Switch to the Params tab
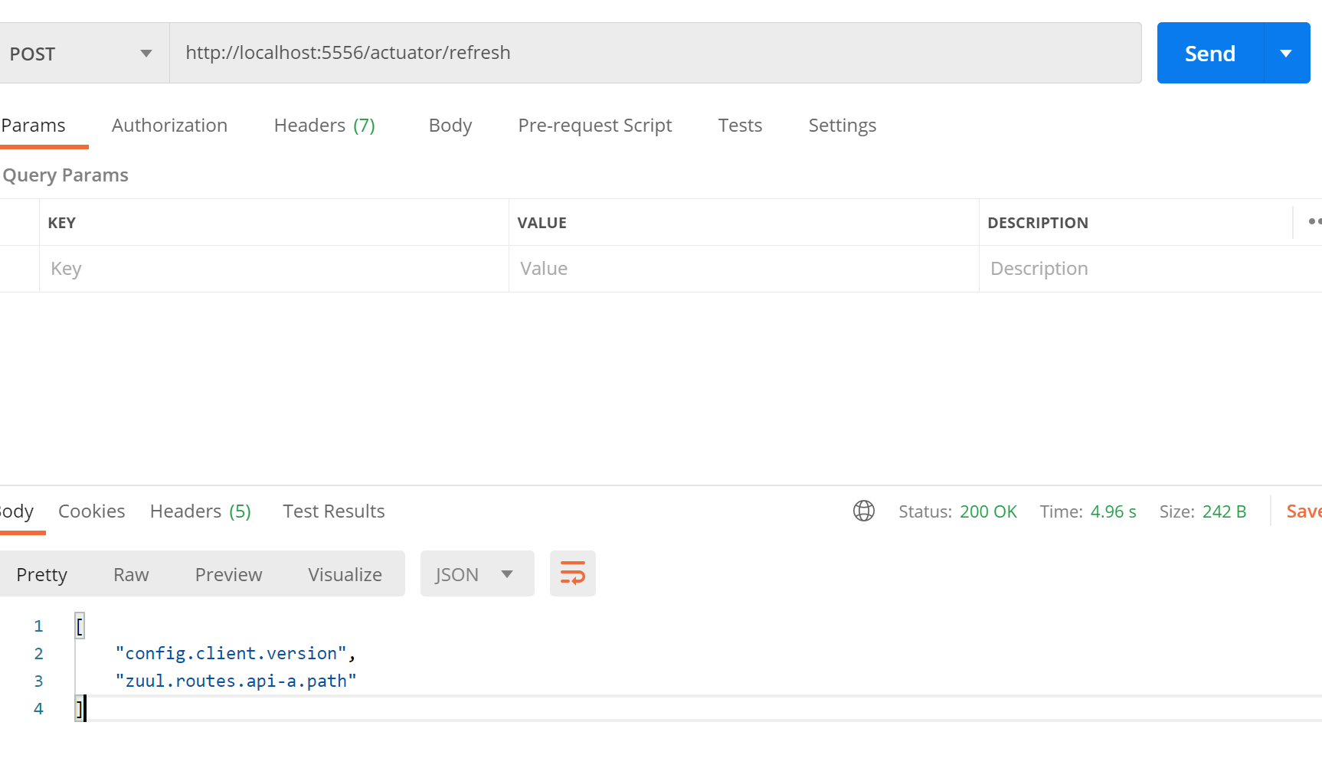The width and height of the screenshot is (1322, 758). (x=33, y=126)
